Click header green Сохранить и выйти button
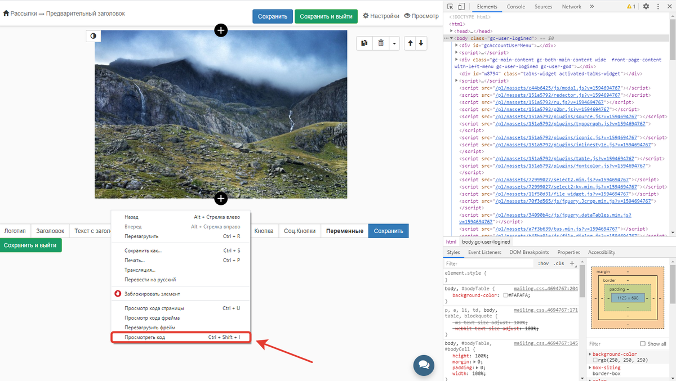Viewport: 676px width, 381px height. click(x=326, y=16)
